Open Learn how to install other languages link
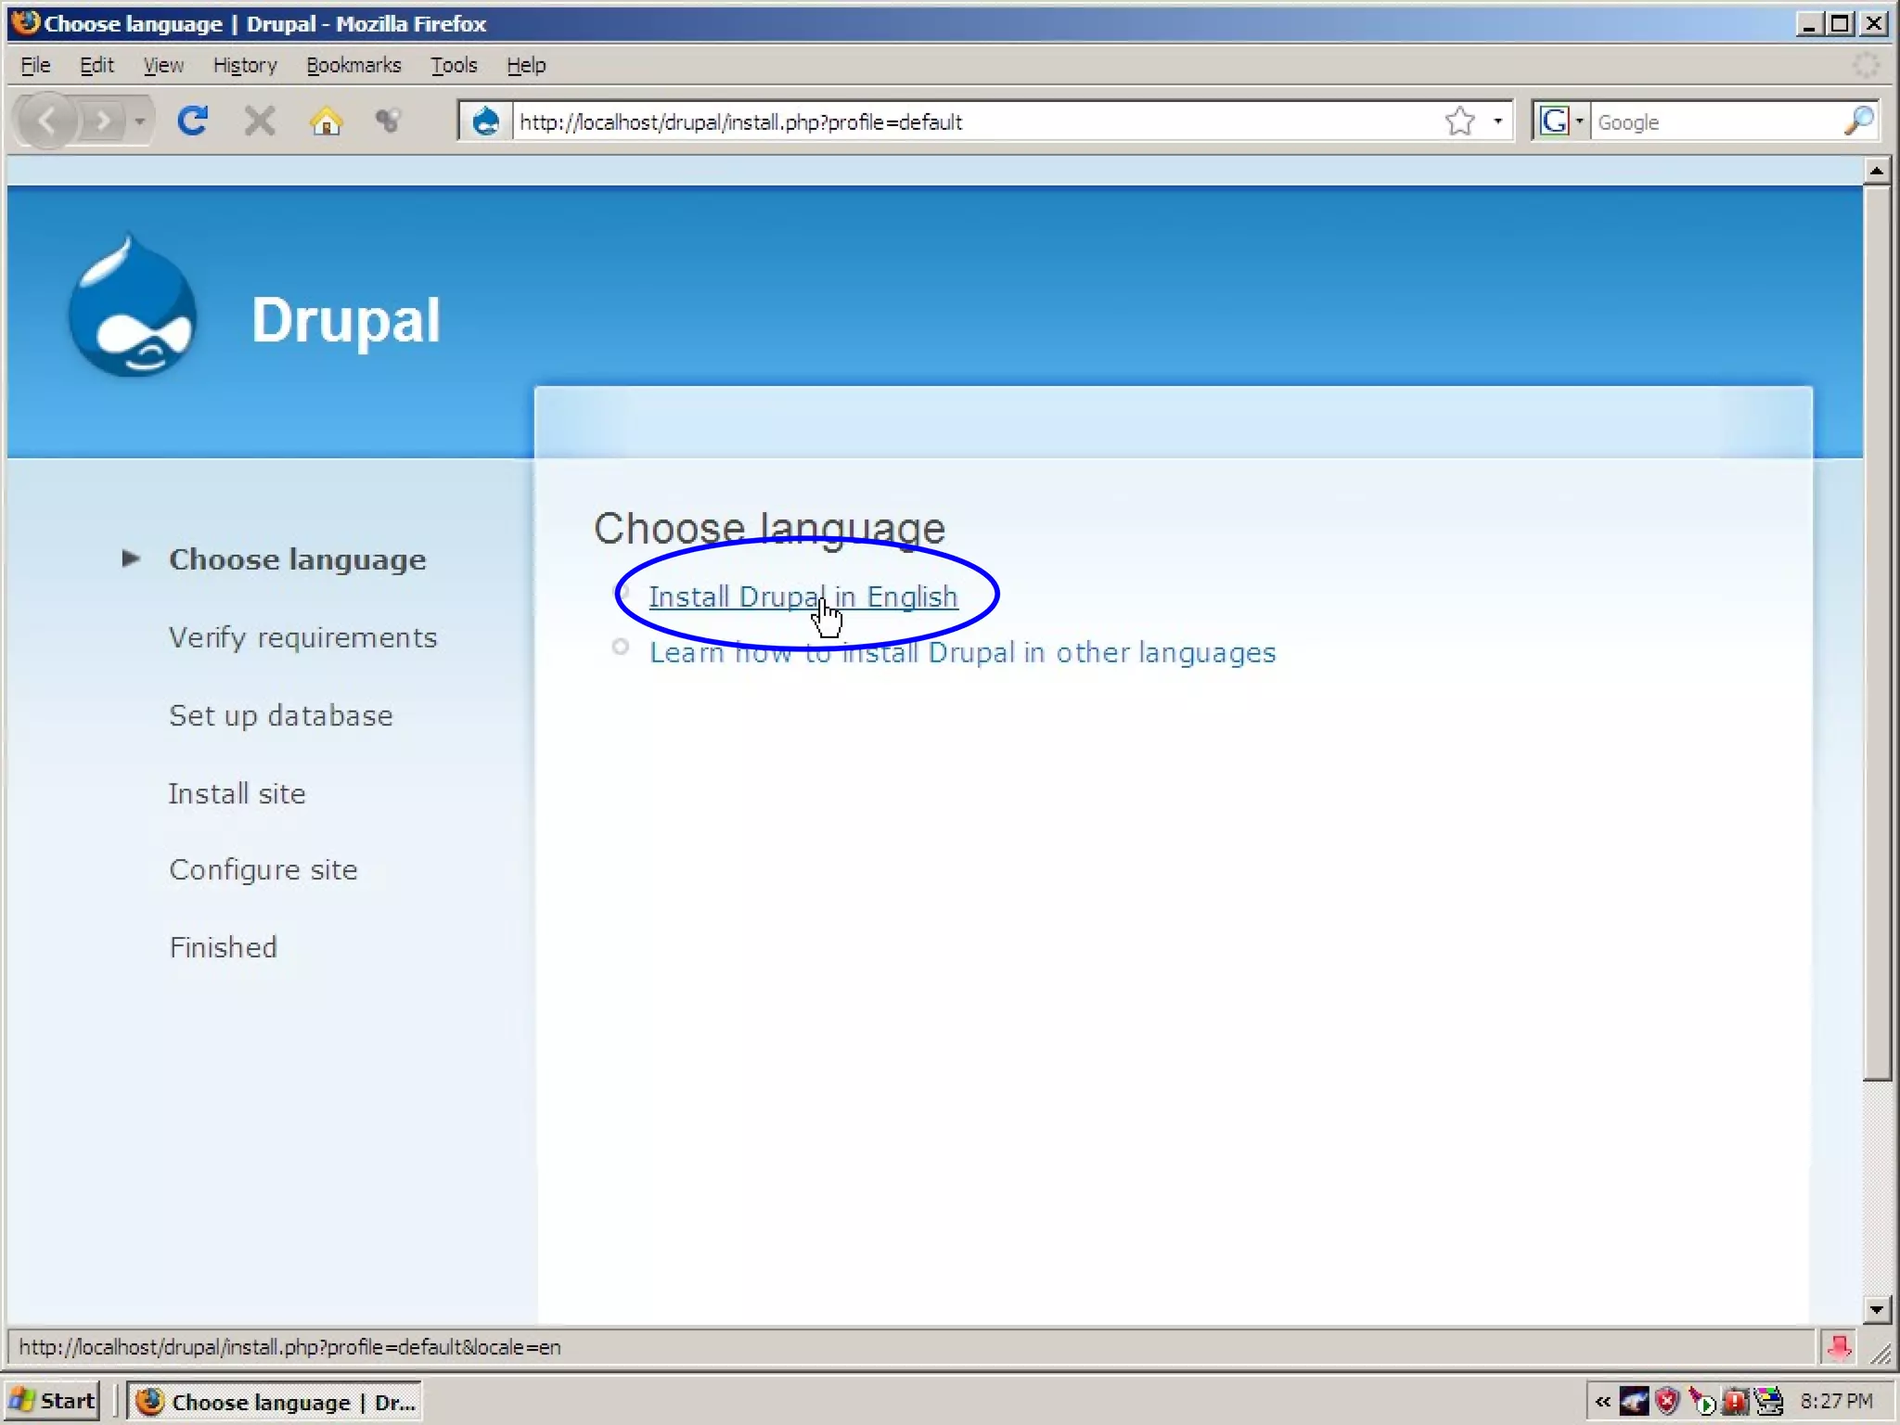 pyautogui.click(x=962, y=653)
